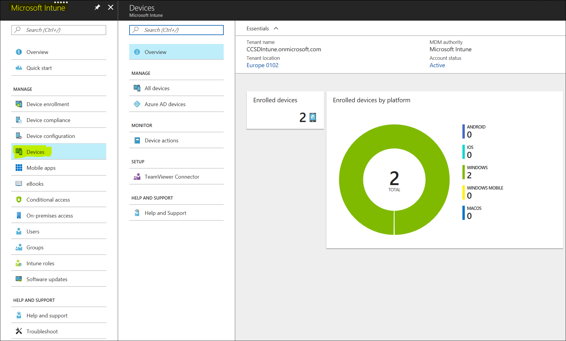The height and width of the screenshot is (341, 566).
Task: Click the Azure AD devices diamond icon
Action: 137,104
